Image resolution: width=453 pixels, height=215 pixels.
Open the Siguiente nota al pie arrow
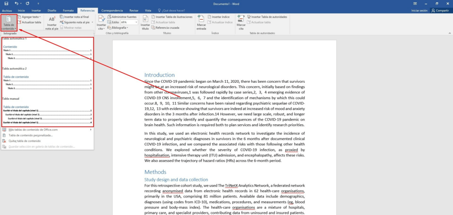[x=92, y=22]
